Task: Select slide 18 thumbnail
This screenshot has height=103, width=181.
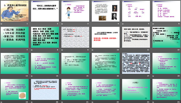Action: point(166,63)
